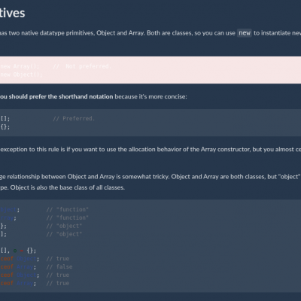
Task: Click the second '// "function"' comment
Action: click(67, 217)
